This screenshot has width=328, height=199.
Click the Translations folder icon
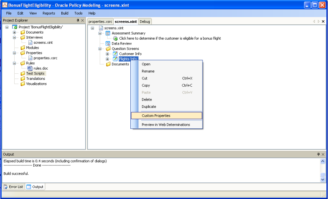[23, 79]
